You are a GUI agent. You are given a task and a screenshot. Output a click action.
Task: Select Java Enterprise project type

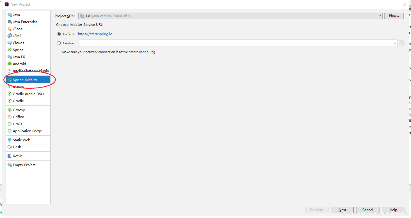(28, 22)
